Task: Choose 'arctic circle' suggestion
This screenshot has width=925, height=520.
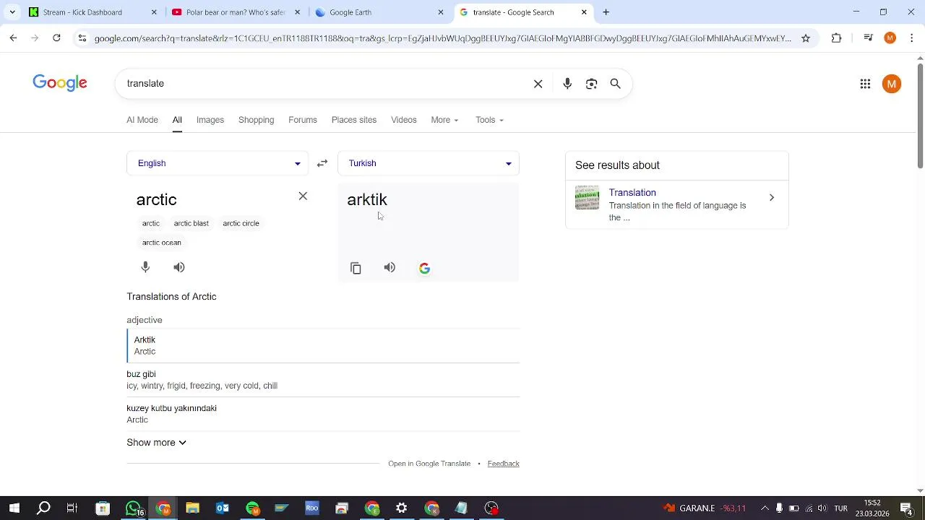Action: point(241,223)
